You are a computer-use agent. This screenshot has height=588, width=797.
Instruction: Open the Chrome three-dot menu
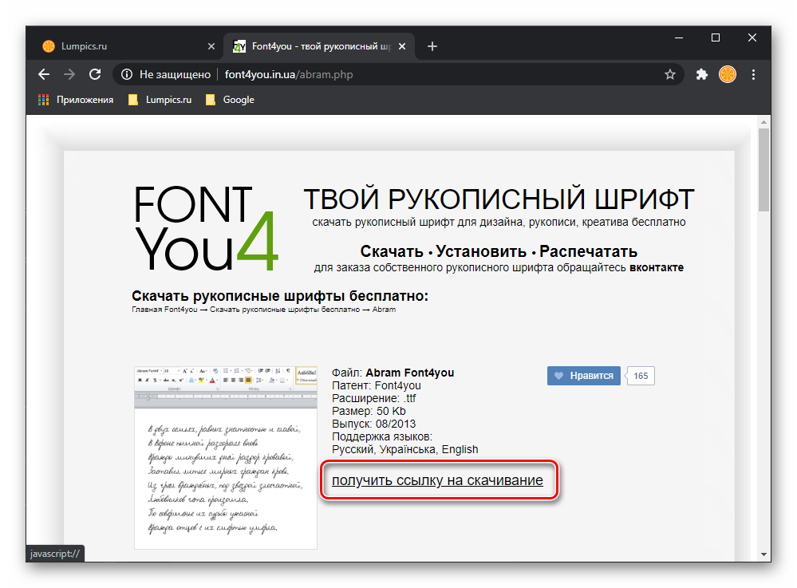(x=753, y=75)
